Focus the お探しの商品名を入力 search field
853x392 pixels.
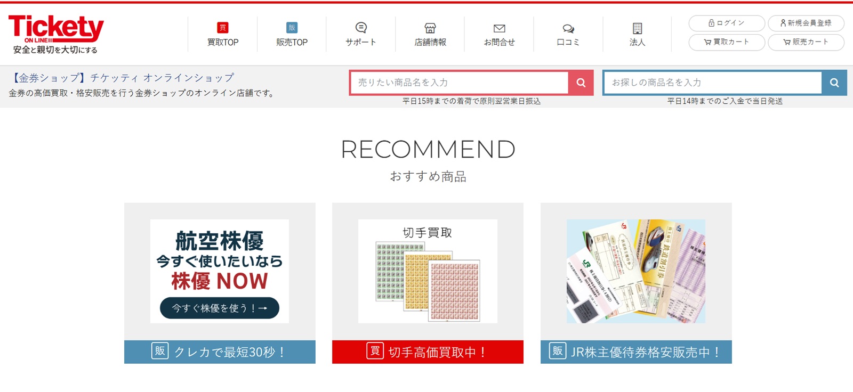point(713,83)
